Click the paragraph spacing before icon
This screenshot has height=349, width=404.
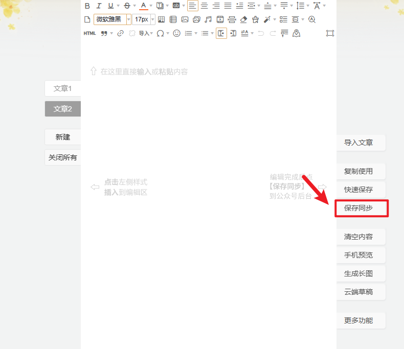click(267, 6)
